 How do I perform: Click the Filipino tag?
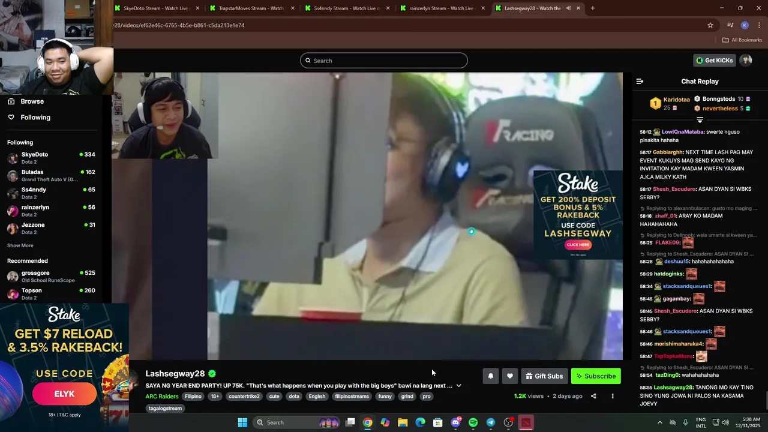point(193,397)
